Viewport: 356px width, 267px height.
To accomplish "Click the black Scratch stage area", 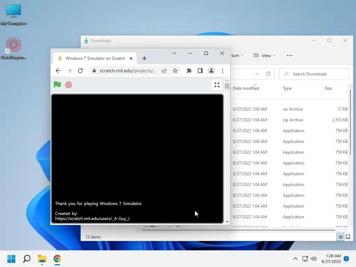I will 137,159.
